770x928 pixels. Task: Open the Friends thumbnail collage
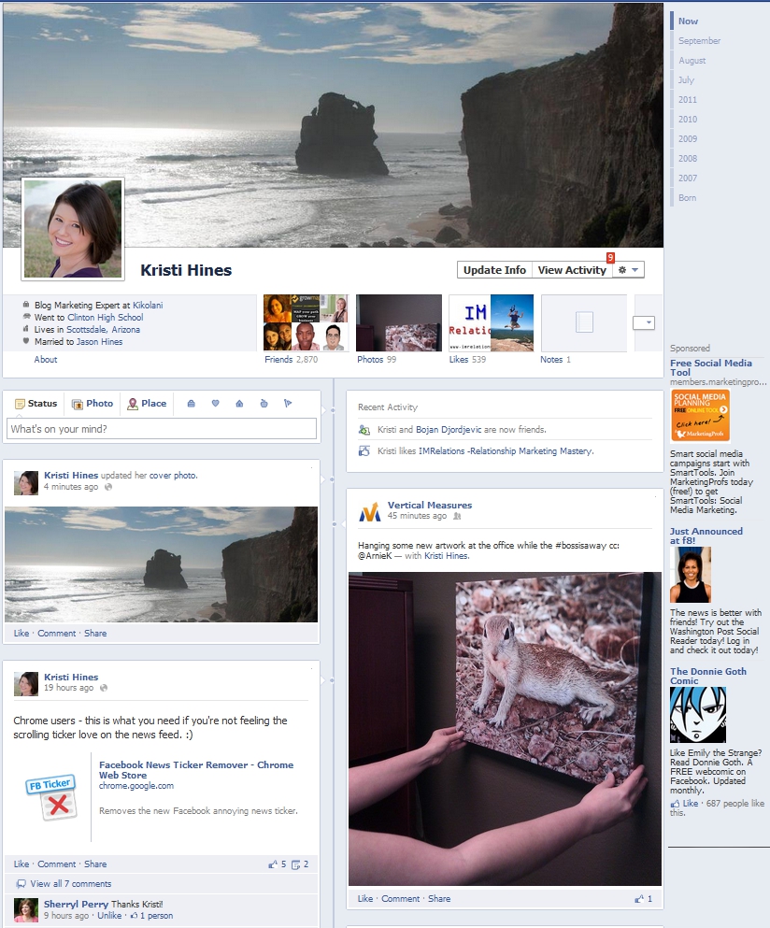point(306,322)
